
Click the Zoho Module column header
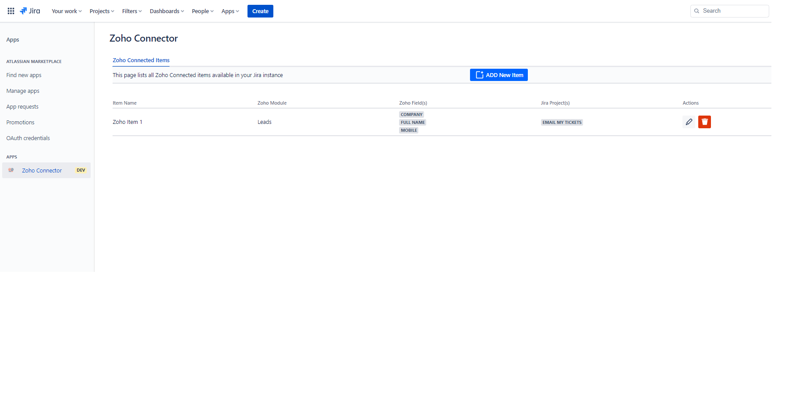[x=272, y=103]
